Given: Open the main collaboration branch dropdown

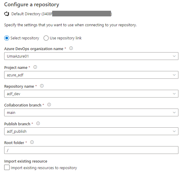Looking at the screenshot, I should click(x=91, y=112).
